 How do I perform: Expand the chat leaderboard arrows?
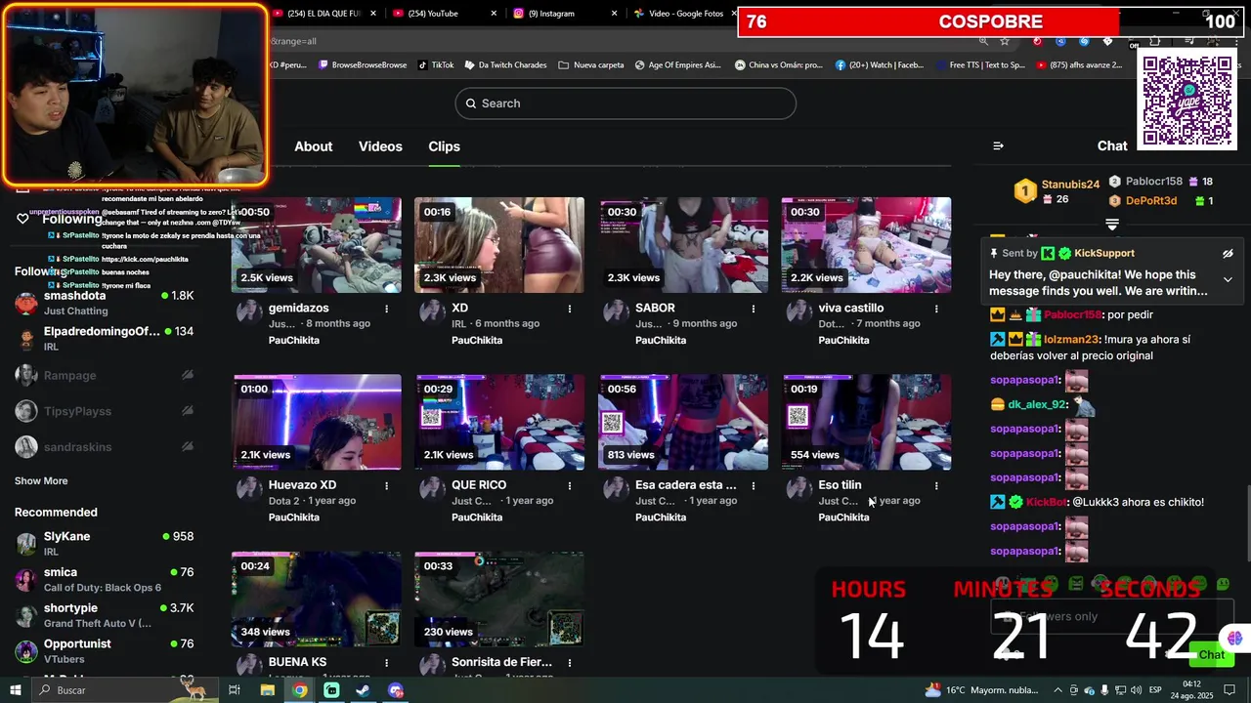pos(1111,225)
